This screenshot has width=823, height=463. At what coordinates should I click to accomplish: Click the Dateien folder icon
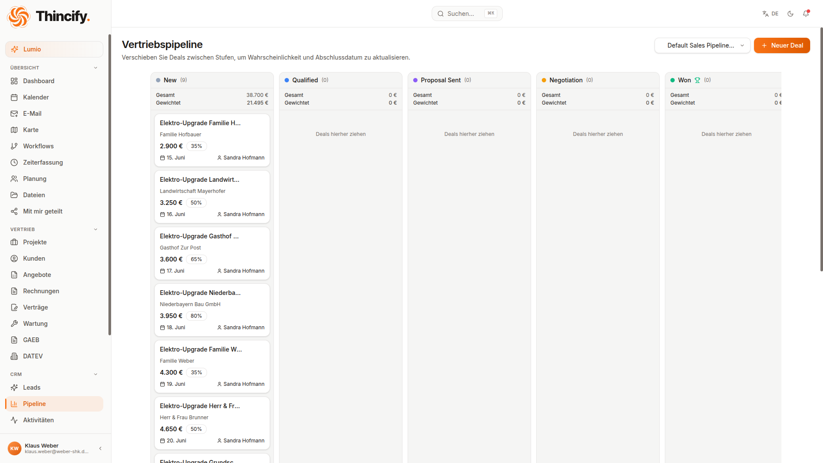pyautogui.click(x=14, y=195)
